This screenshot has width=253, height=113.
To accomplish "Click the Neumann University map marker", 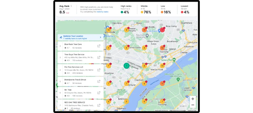I will coord(147,35).
